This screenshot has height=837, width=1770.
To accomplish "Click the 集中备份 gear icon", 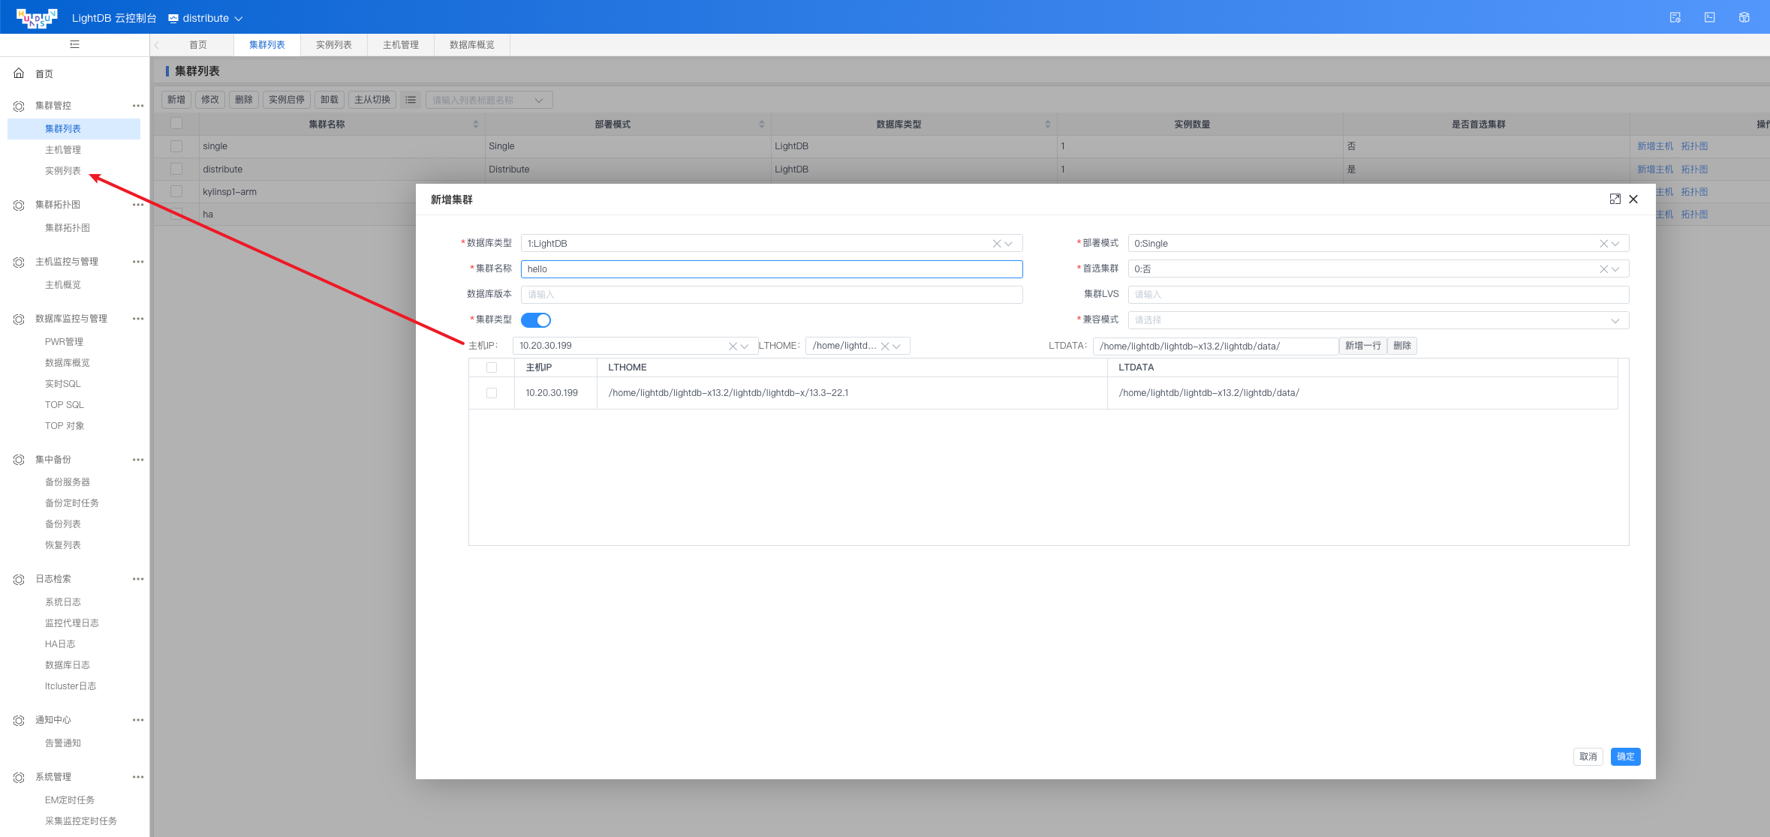I will point(19,460).
